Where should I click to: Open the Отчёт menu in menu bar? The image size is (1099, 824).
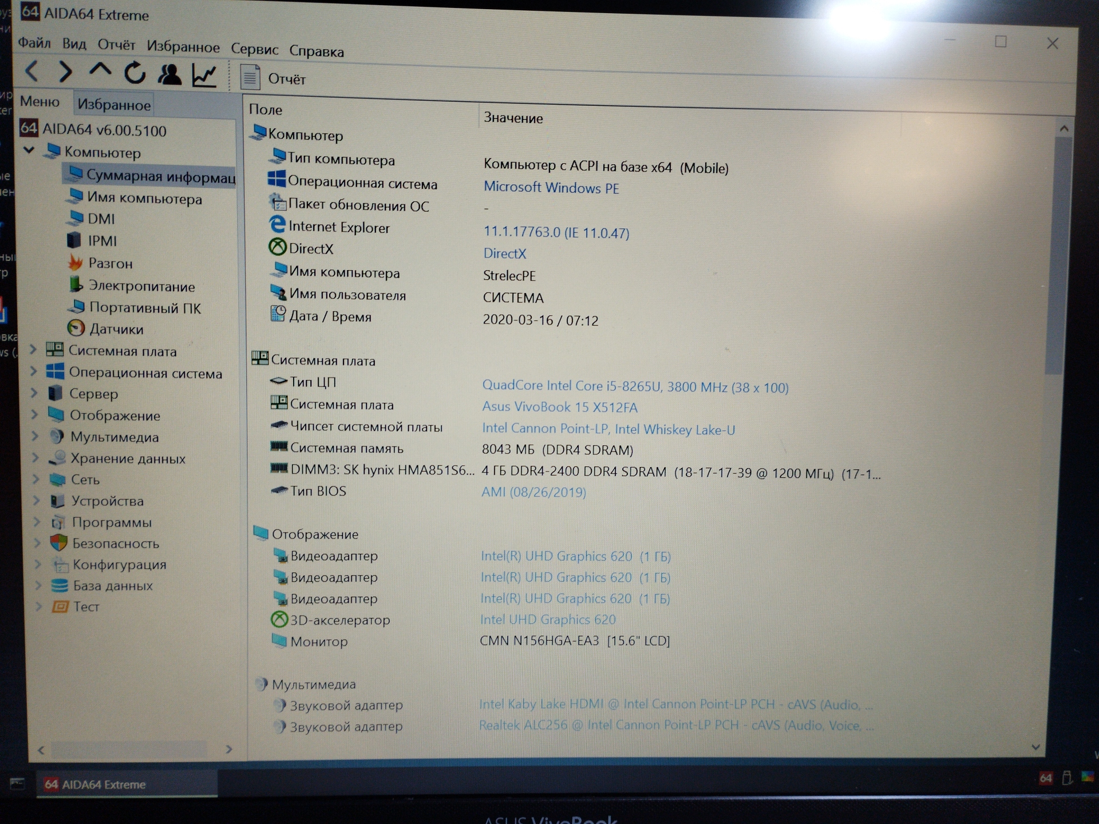tap(116, 45)
